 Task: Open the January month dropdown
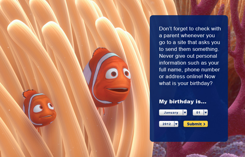pos(173,112)
